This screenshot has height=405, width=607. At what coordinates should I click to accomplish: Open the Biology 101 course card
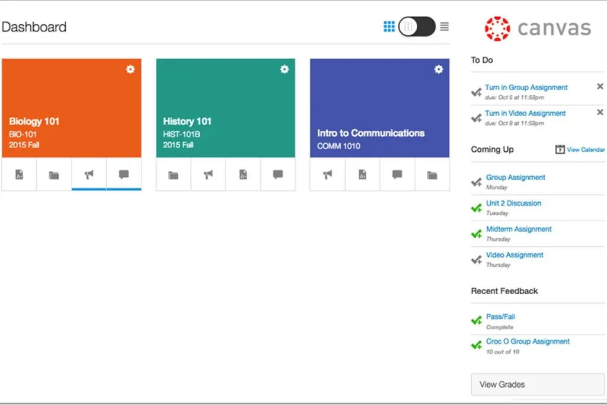coord(72,108)
